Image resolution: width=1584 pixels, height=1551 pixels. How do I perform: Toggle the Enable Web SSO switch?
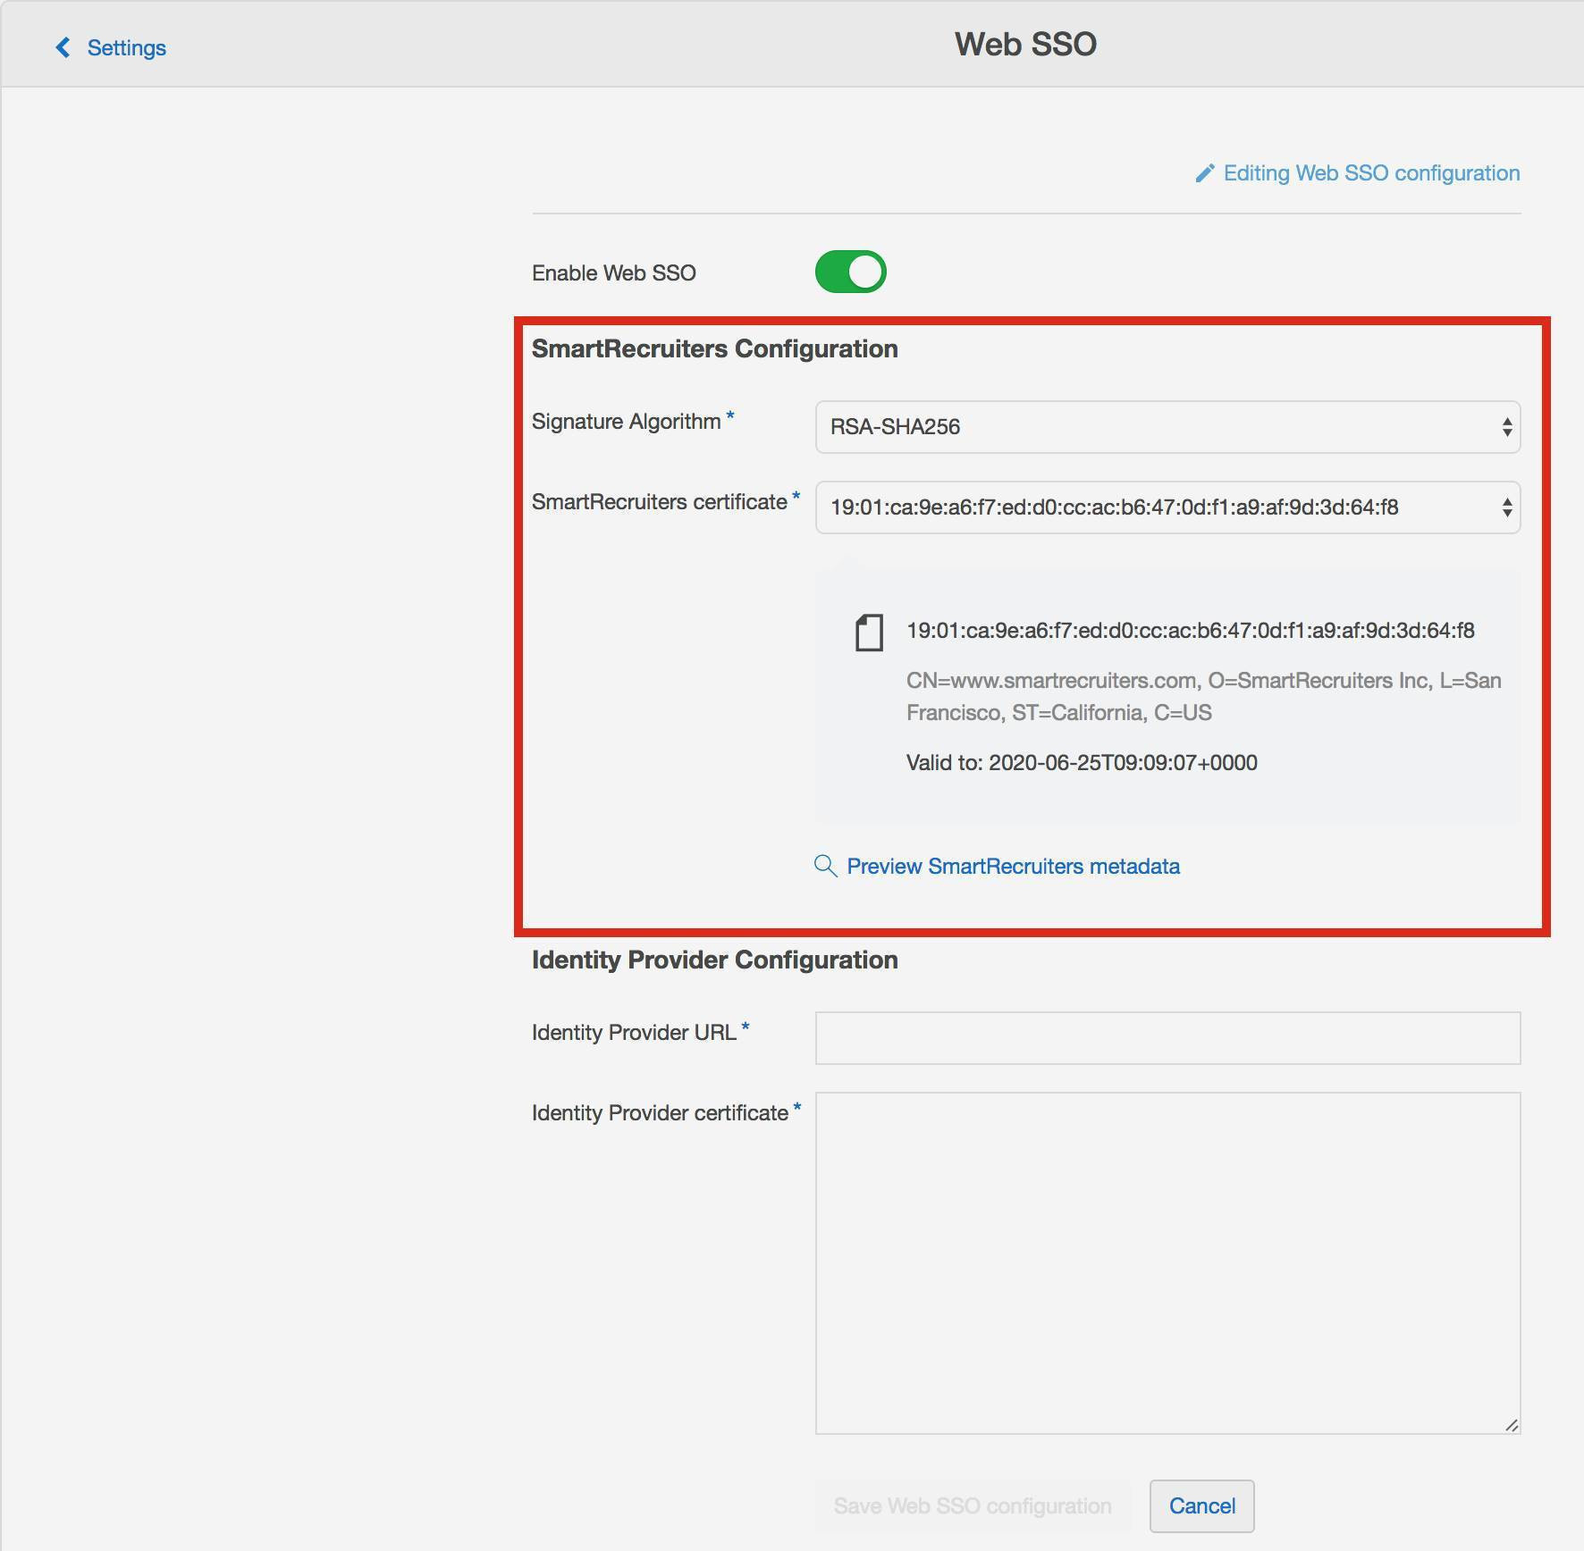850,272
